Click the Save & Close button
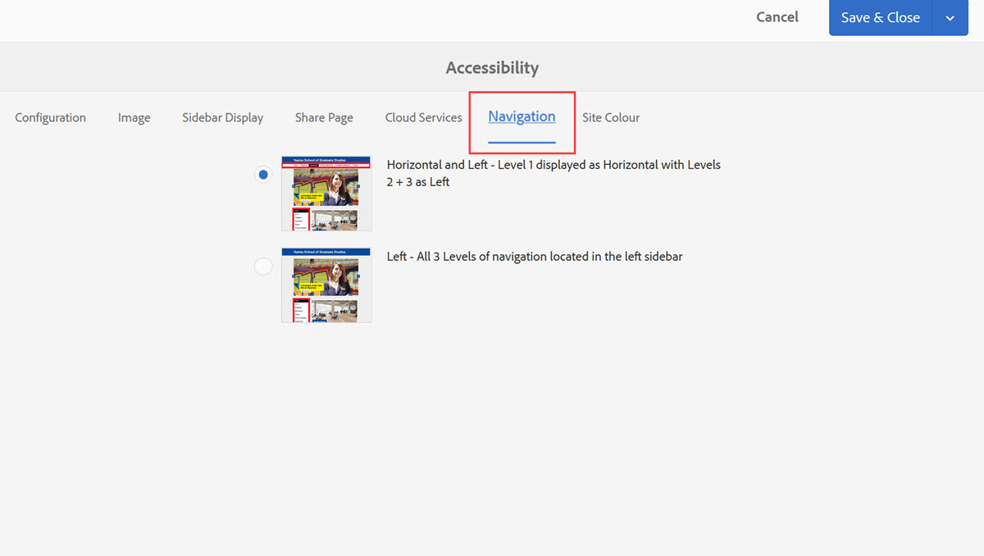Viewport: 984px width, 556px height. [881, 18]
